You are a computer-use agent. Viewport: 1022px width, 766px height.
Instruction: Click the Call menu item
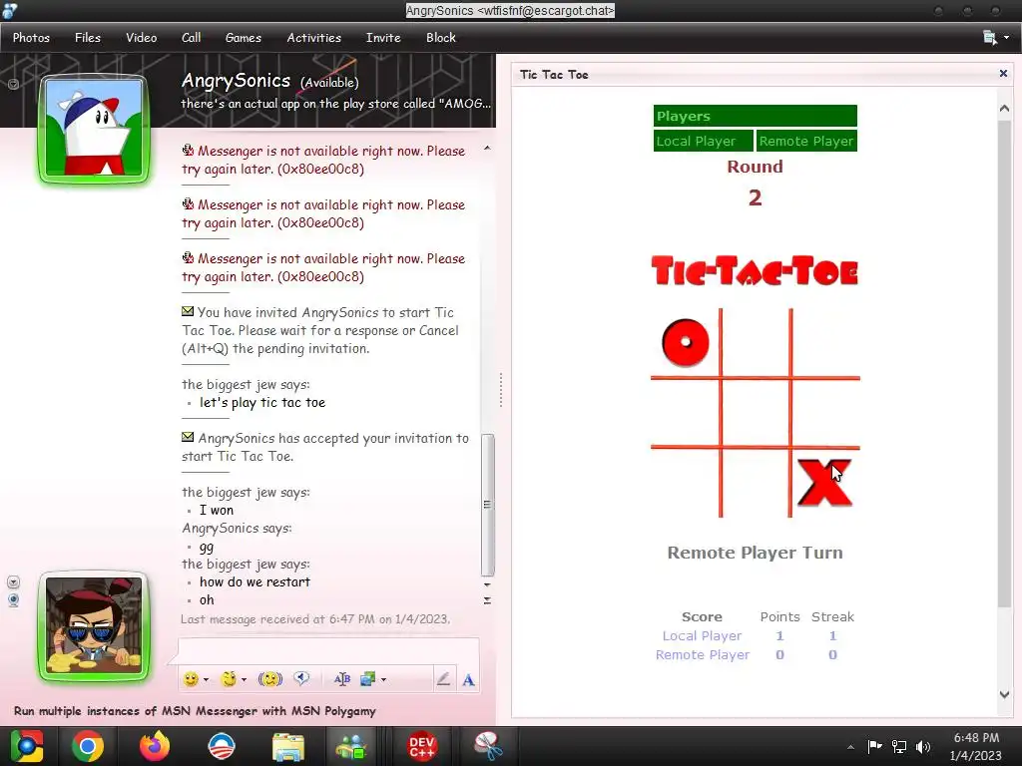click(191, 38)
